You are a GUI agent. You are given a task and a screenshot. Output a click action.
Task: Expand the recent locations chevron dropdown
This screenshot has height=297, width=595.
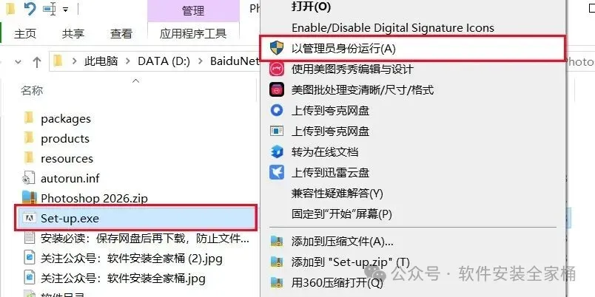click(18, 61)
